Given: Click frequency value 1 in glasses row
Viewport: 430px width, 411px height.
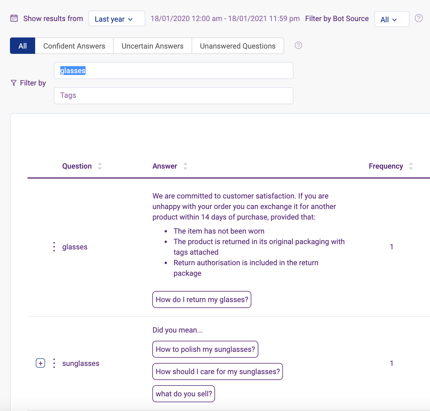Looking at the screenshot, I should 392,247.
